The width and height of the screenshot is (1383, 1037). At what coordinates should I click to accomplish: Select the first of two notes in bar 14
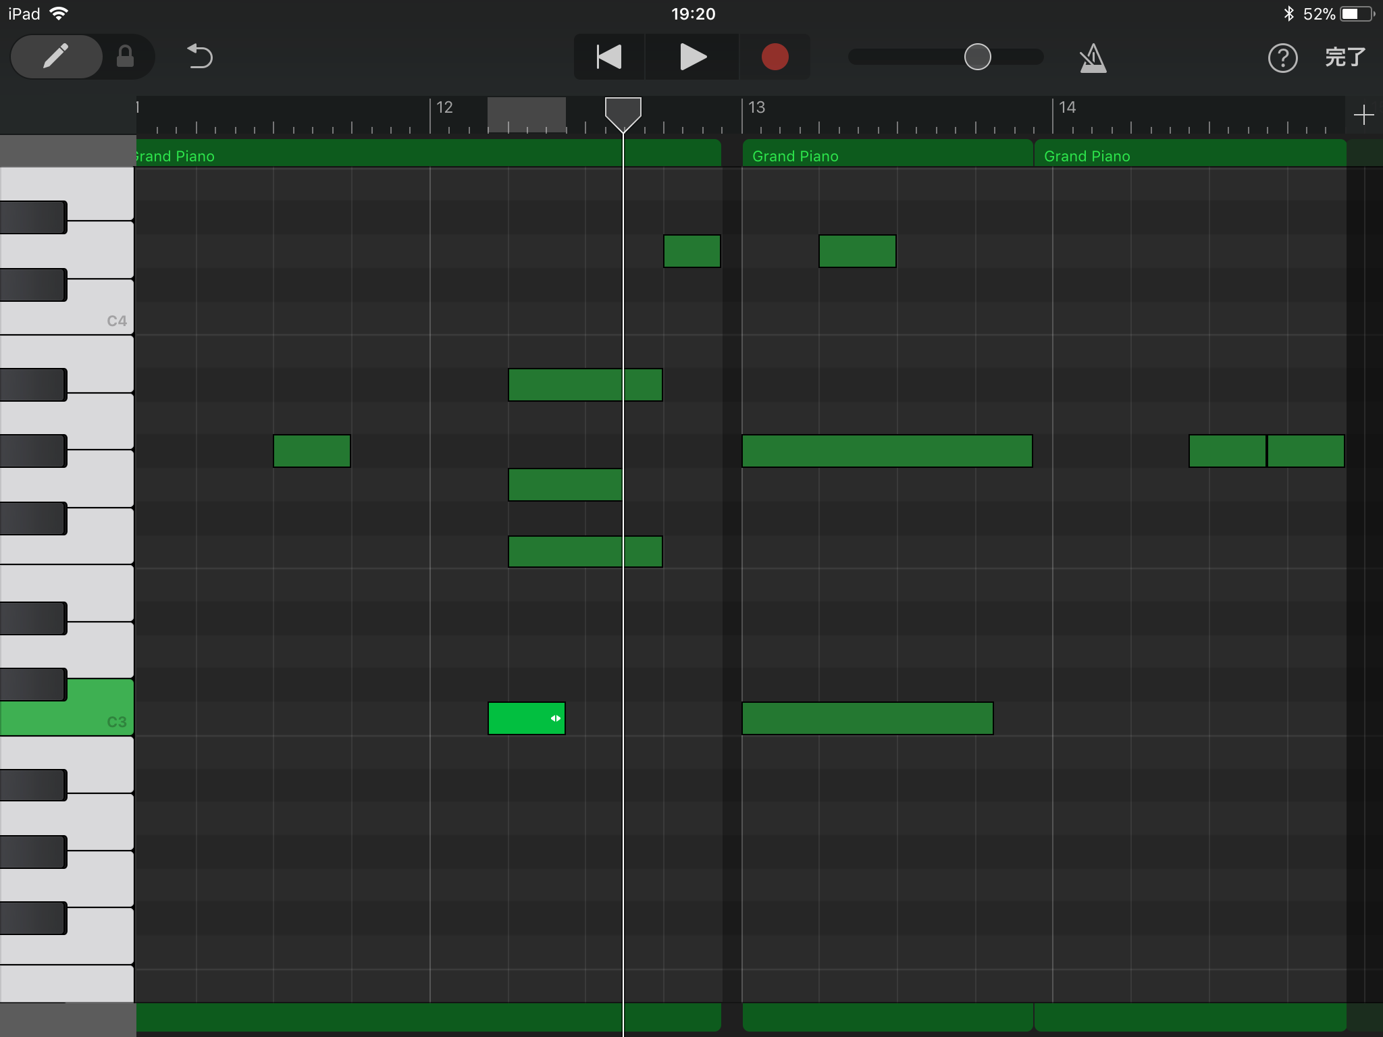(1227, 451)
